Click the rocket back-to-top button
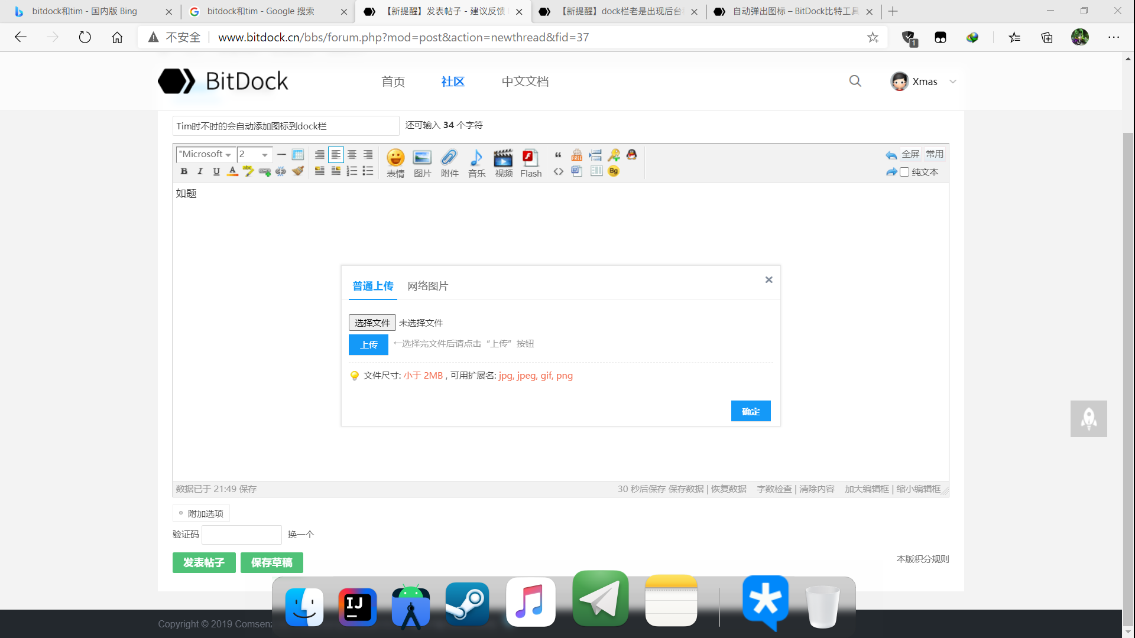Screen dimensions: 1135x638 pos(1089,419)
